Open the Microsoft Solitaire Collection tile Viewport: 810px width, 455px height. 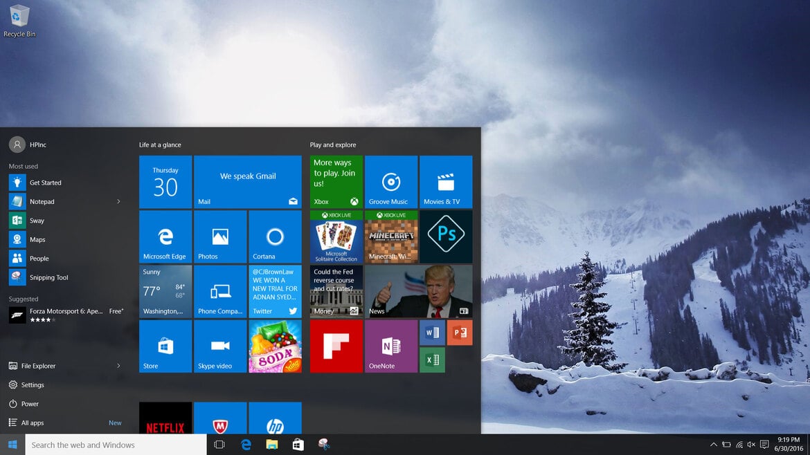[336, 236]
